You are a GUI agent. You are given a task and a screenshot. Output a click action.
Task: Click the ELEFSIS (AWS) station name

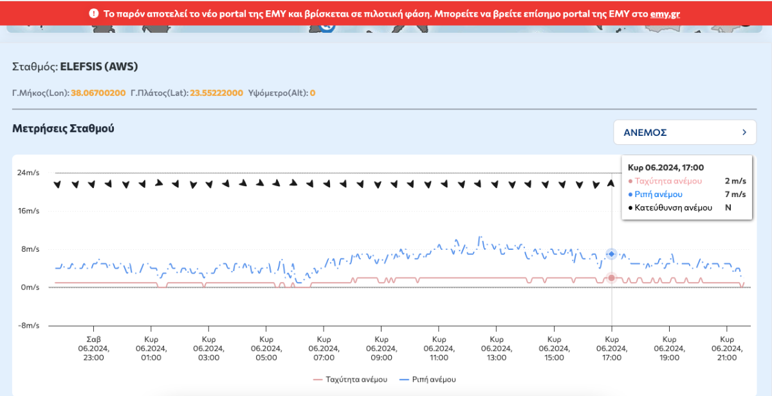tap(98, 66)
